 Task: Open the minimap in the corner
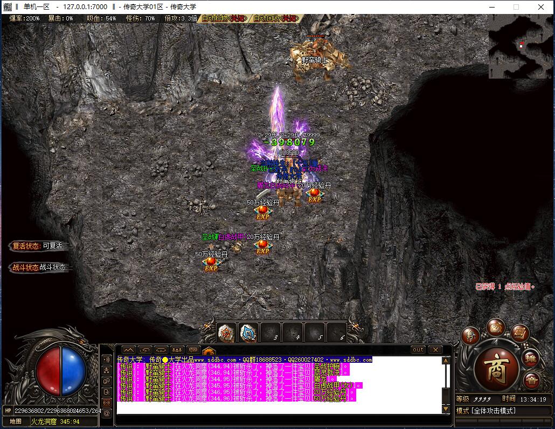521,46
